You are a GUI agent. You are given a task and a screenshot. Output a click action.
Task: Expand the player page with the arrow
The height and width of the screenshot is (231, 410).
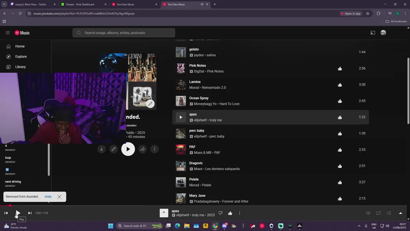pos(400,213)
